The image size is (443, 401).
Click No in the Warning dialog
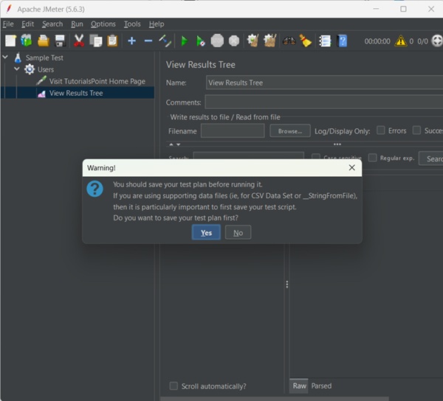click(238, 232)
